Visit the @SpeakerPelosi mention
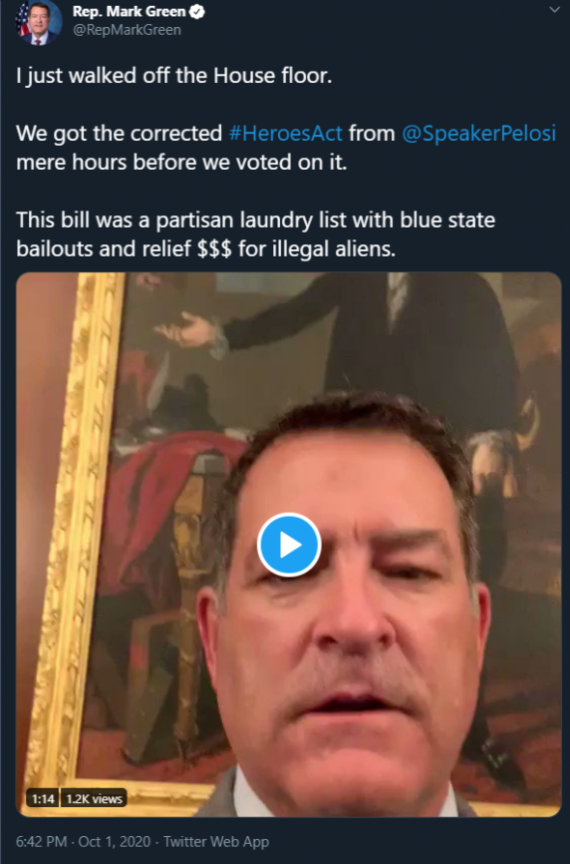Viewport: 570px width, 864px height. click(x=478, y=134)
